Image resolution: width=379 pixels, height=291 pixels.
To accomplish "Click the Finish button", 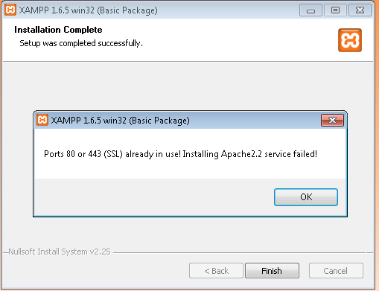I will [272, 270].
